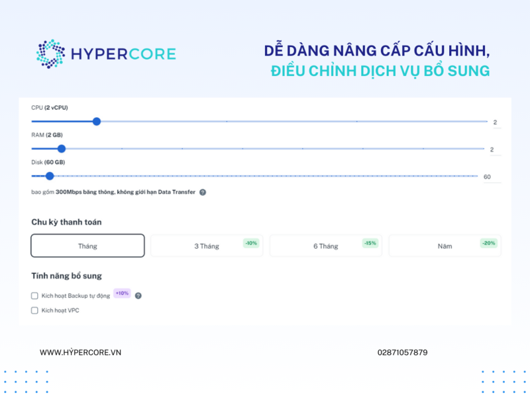The image size is (530, 397).
Task: Click the Disk slider handle
Action: point(50,176)
